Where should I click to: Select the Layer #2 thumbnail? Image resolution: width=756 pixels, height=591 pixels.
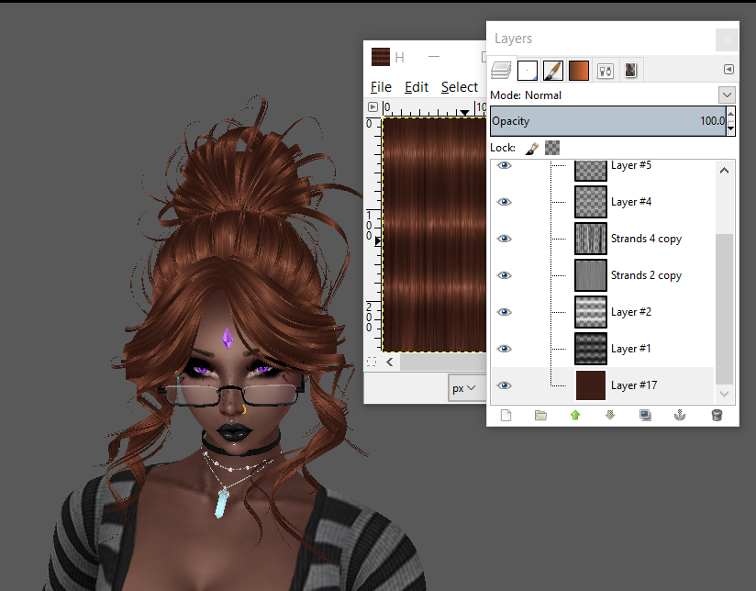pyautogui.click(x=591, y=312)
